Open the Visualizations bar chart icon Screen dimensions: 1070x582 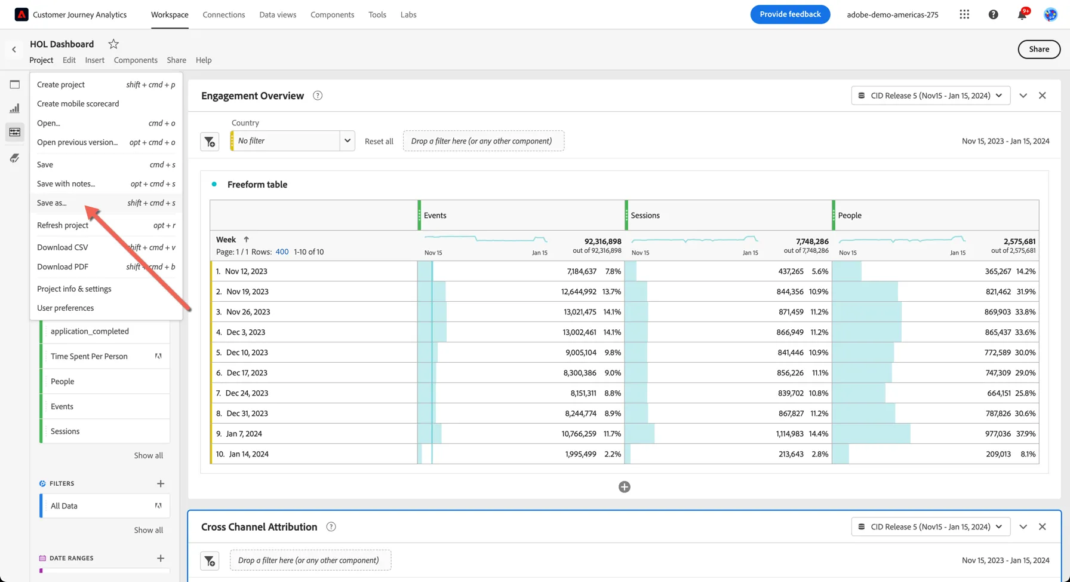click(15, 108)
